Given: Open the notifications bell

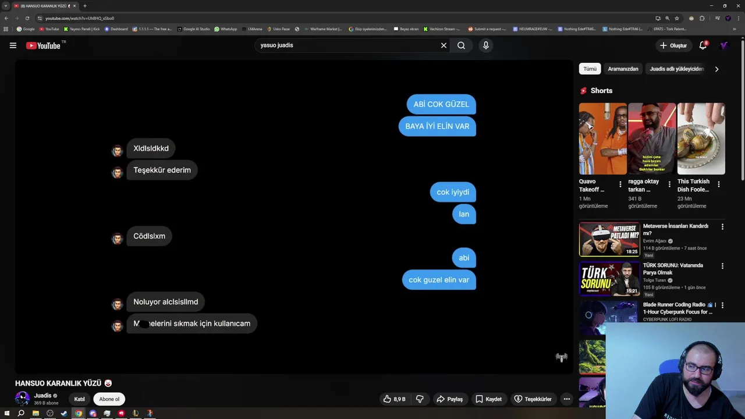Looking at the screenshot, I should (x=703, y=45).
